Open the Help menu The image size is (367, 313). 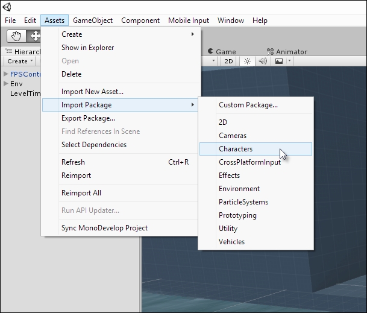click(260, 21)
